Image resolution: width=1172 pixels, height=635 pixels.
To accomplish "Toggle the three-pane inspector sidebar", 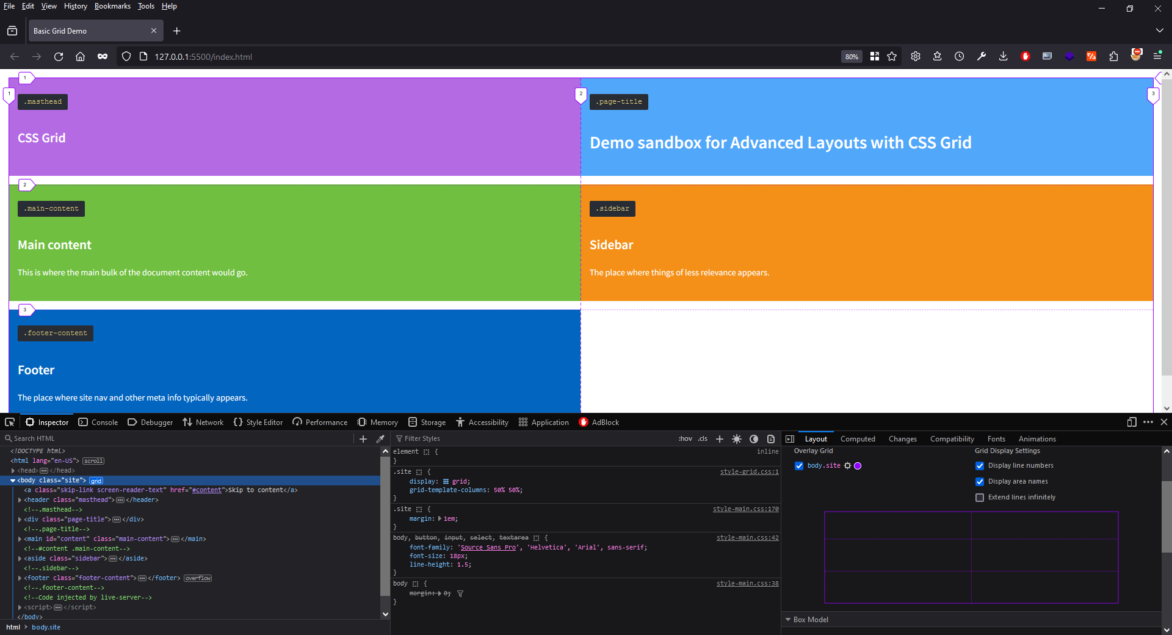I will click(x=790, y=438).
